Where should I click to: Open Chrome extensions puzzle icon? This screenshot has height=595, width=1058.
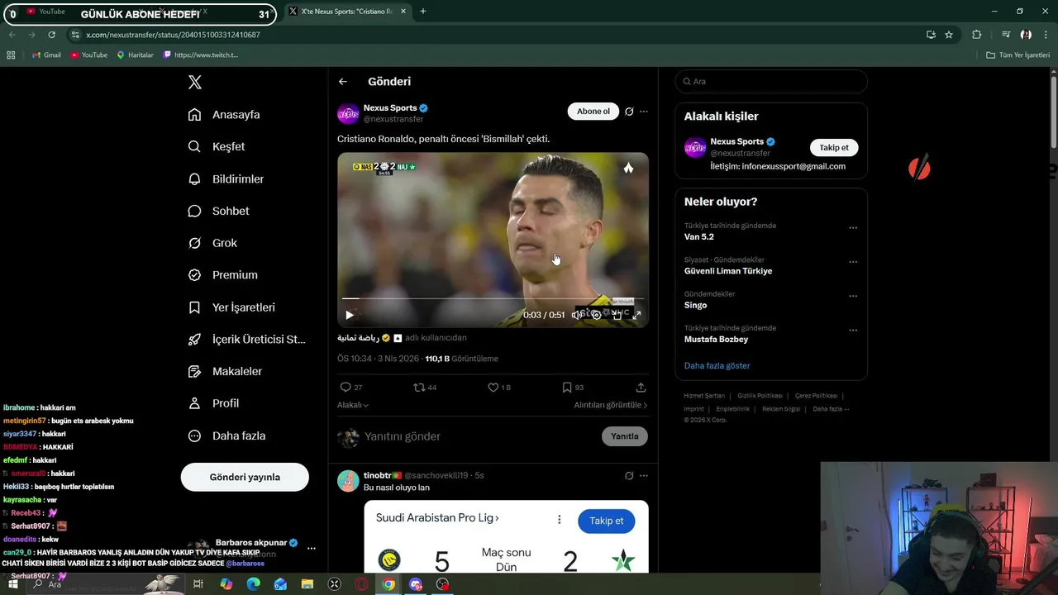click(977, 35)
